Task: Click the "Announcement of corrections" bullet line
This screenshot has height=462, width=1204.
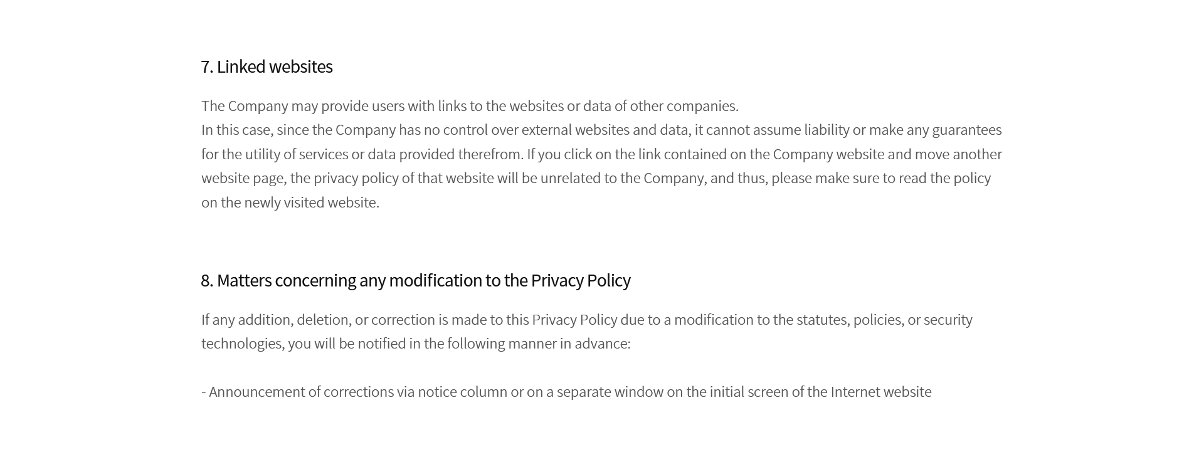Action: 566,392
